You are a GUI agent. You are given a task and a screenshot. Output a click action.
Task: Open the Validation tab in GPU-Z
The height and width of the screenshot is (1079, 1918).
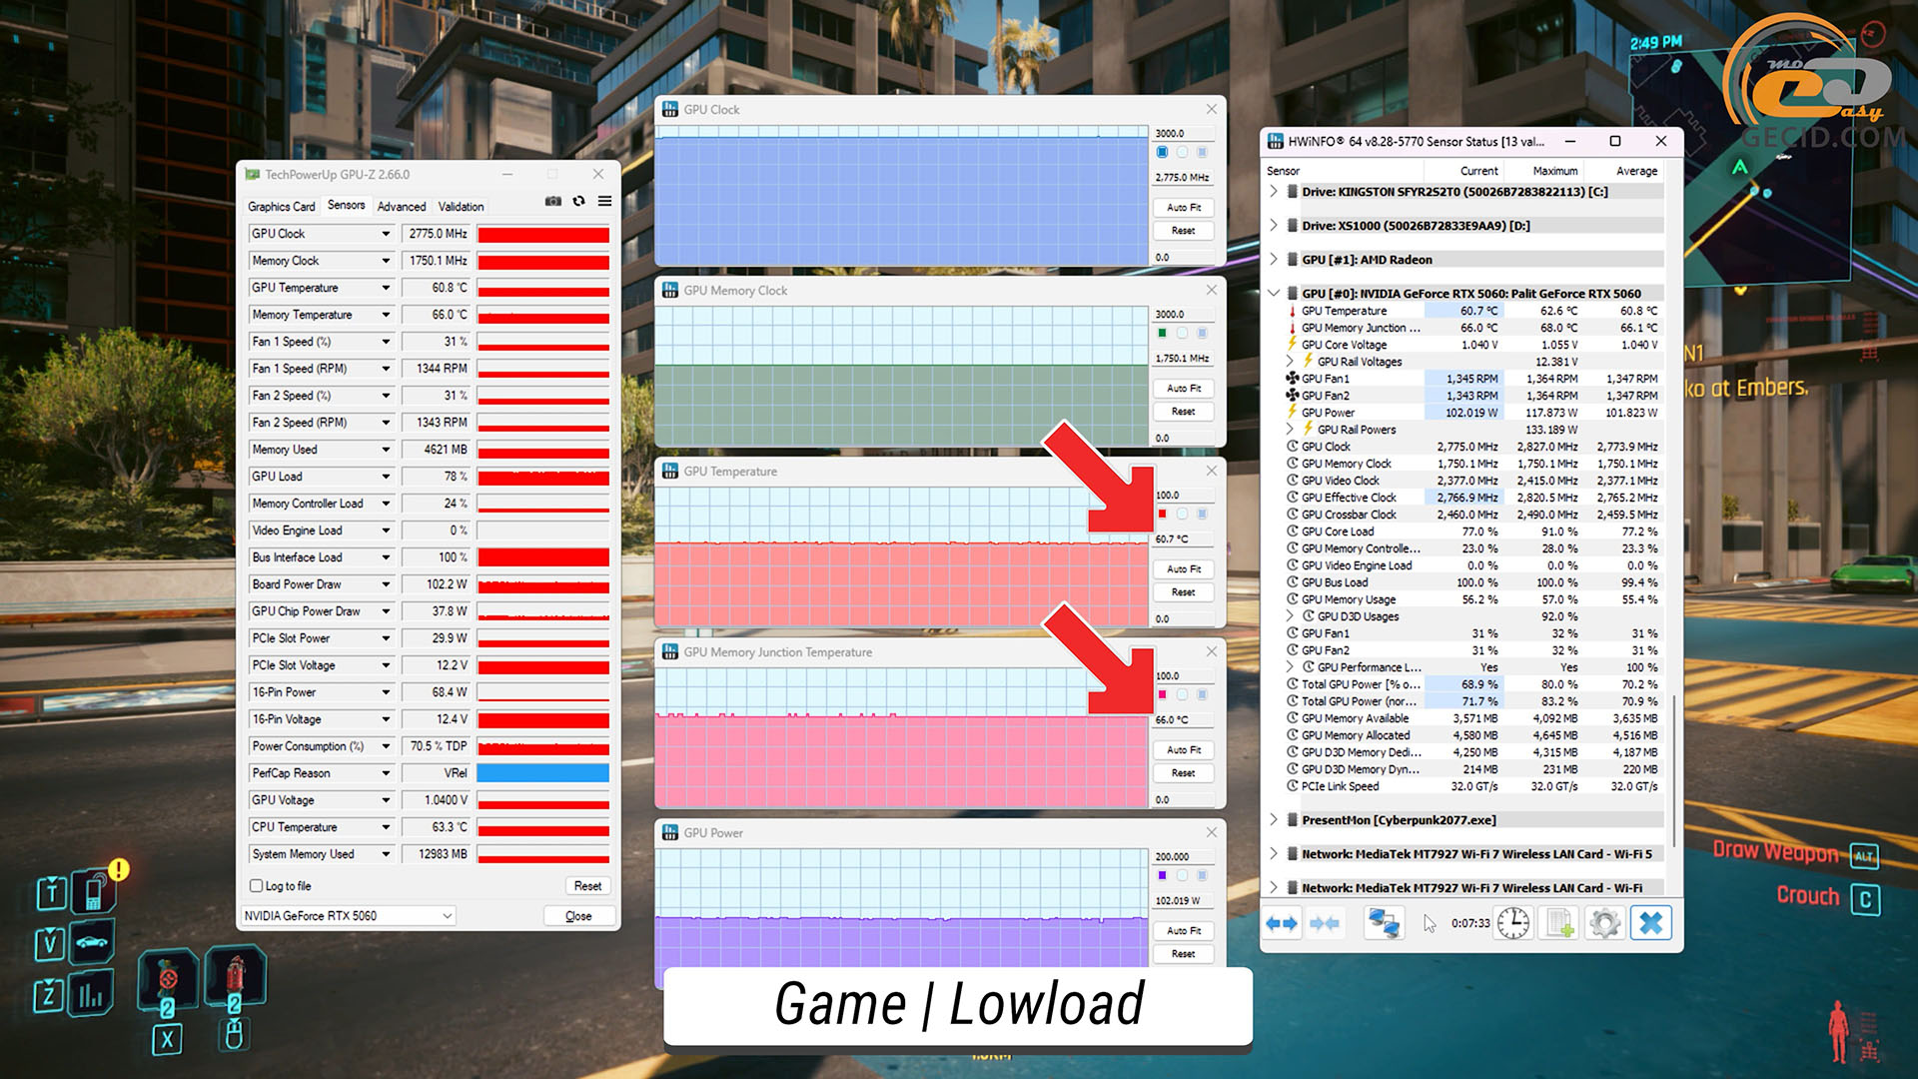click(462, 207)
